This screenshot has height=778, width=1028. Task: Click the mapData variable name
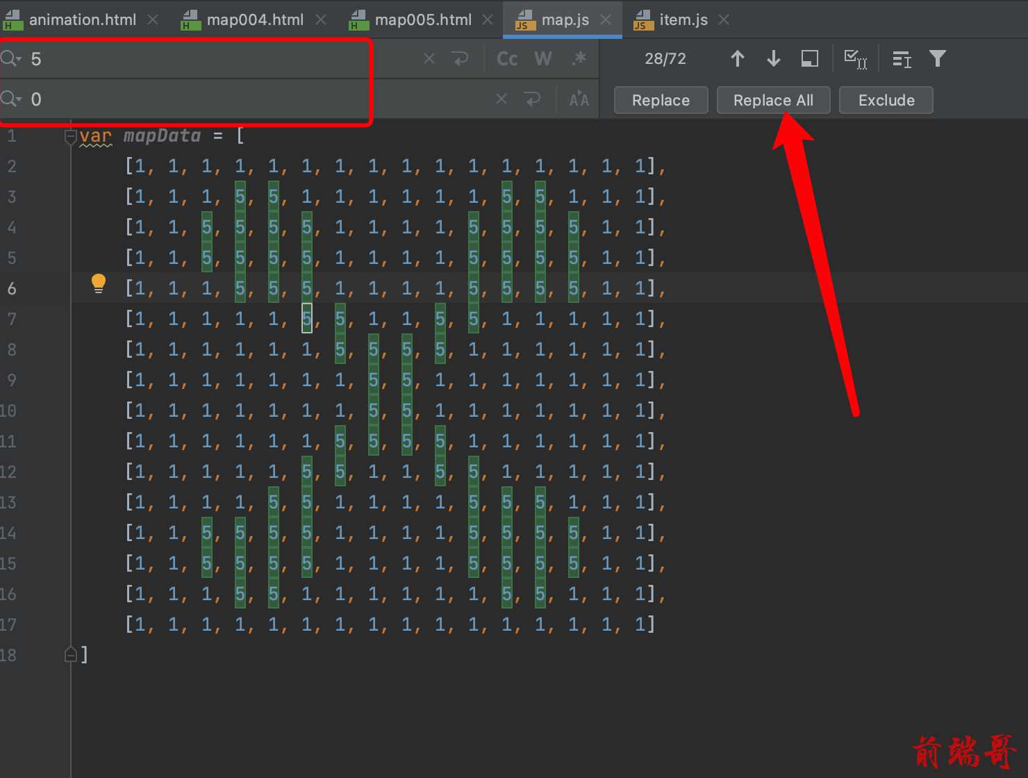[162, 135]
